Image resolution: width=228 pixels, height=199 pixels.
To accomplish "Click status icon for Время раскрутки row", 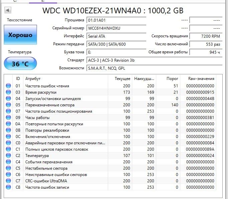I will [8, 92].
